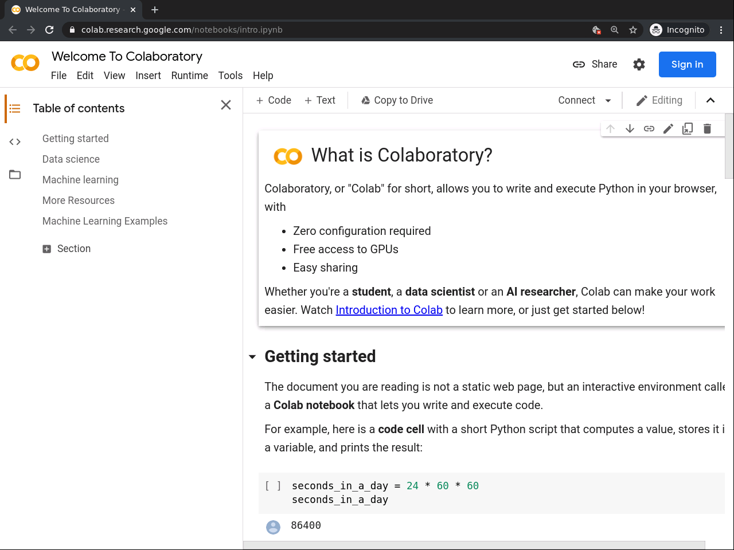Image resolution: width=734 pixels, height=550 pixels.
Task: Run the seconds_in_a_day code cell
Action: pyautogui.click(x=273, y=486)
